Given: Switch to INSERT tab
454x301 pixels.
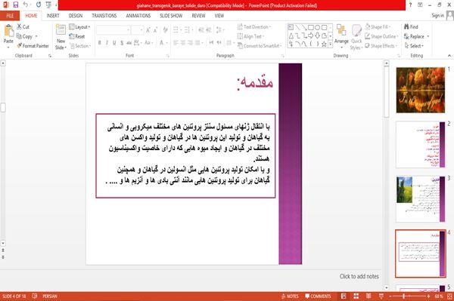Looking at the screenshot, I should coord(53,16).
